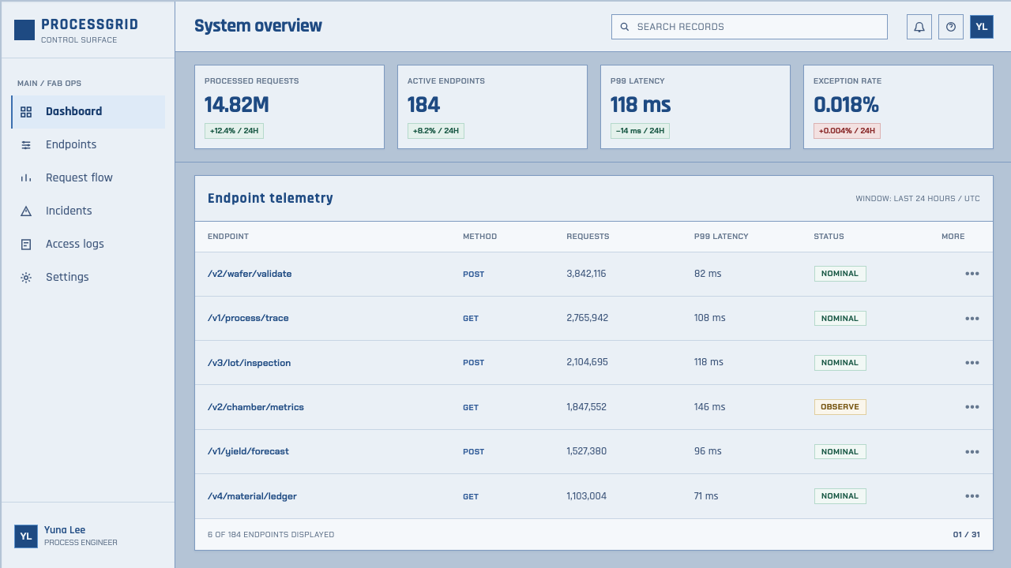Image resolution: width=1011 pixels, height=568 pixels.
Task: Click the +12.4% / 24H badge
Action: 234,131
